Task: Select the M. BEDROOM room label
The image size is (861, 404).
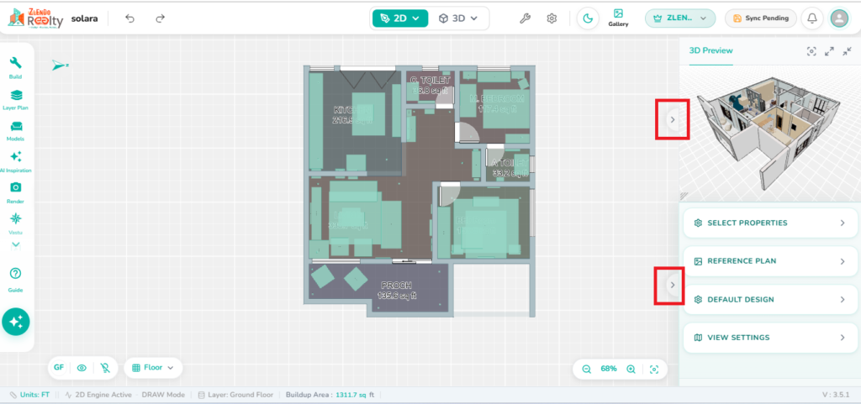Action: point(497,99)
